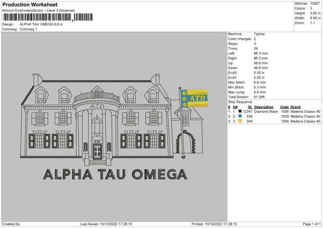Click the Right value 86.3 mm
Screen dimensions: 323x228
point(261,58)
